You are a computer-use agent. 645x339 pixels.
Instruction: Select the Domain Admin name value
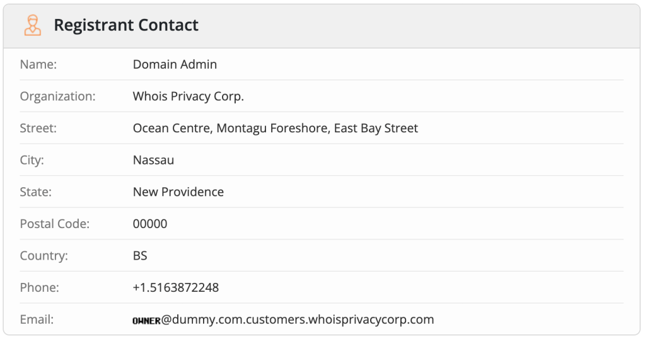tap(175, 64)
